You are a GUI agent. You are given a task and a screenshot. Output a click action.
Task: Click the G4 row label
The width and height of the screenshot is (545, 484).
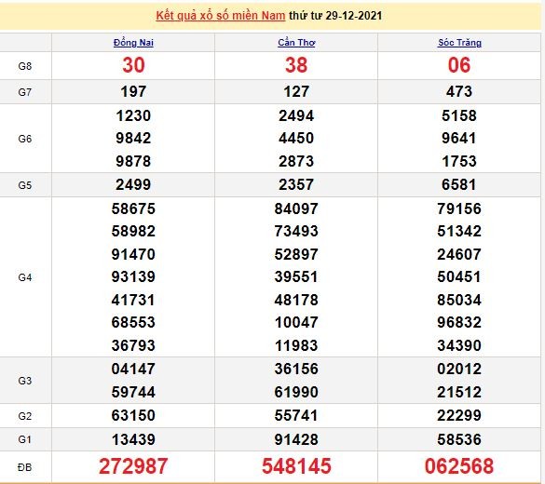(25, 277)
